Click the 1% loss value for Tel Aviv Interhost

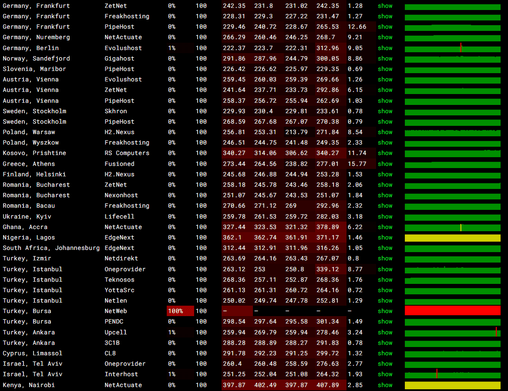172,374
